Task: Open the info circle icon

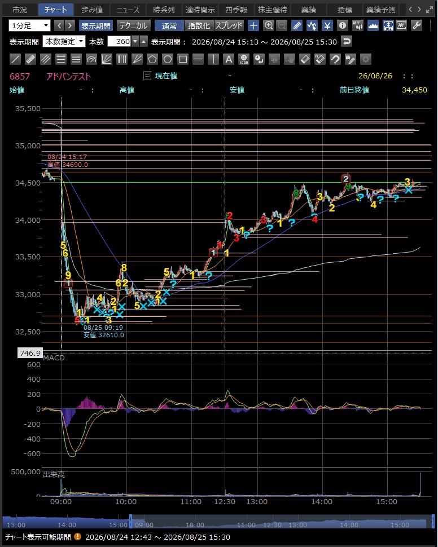Action: pos(343,25)
